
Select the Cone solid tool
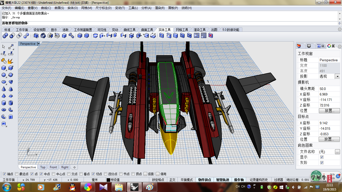(4, 89)
